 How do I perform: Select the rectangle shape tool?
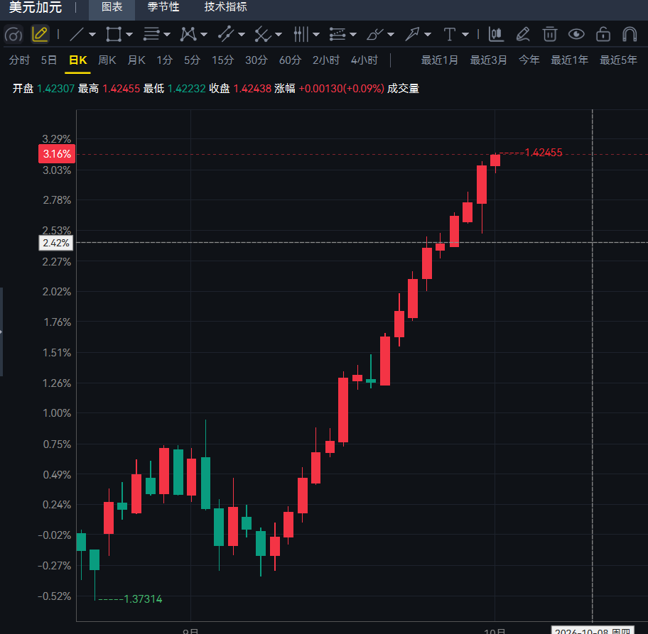click(113, 34)
